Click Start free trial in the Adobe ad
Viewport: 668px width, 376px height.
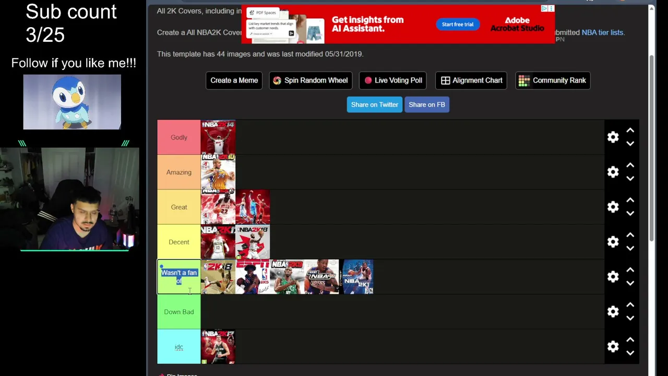458,25
